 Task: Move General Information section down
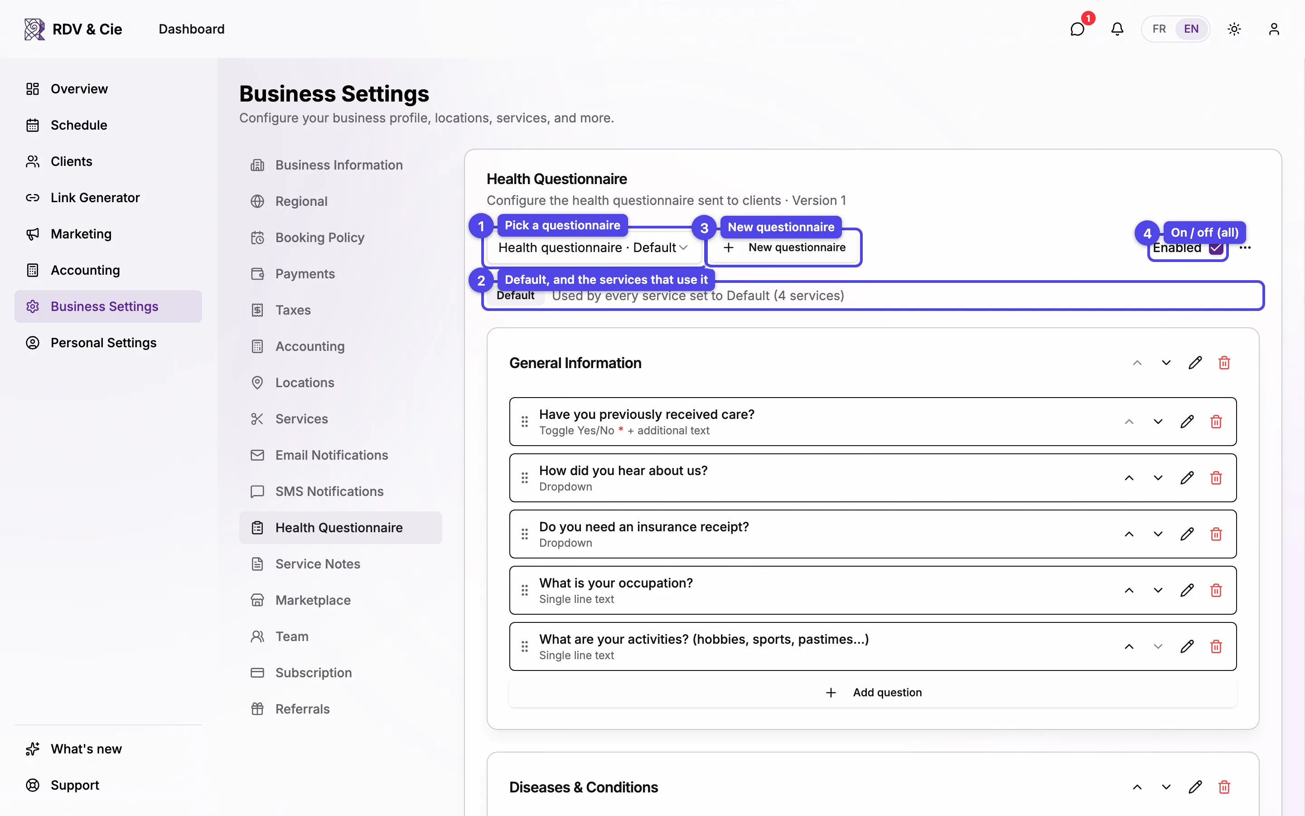[1166, 363]
